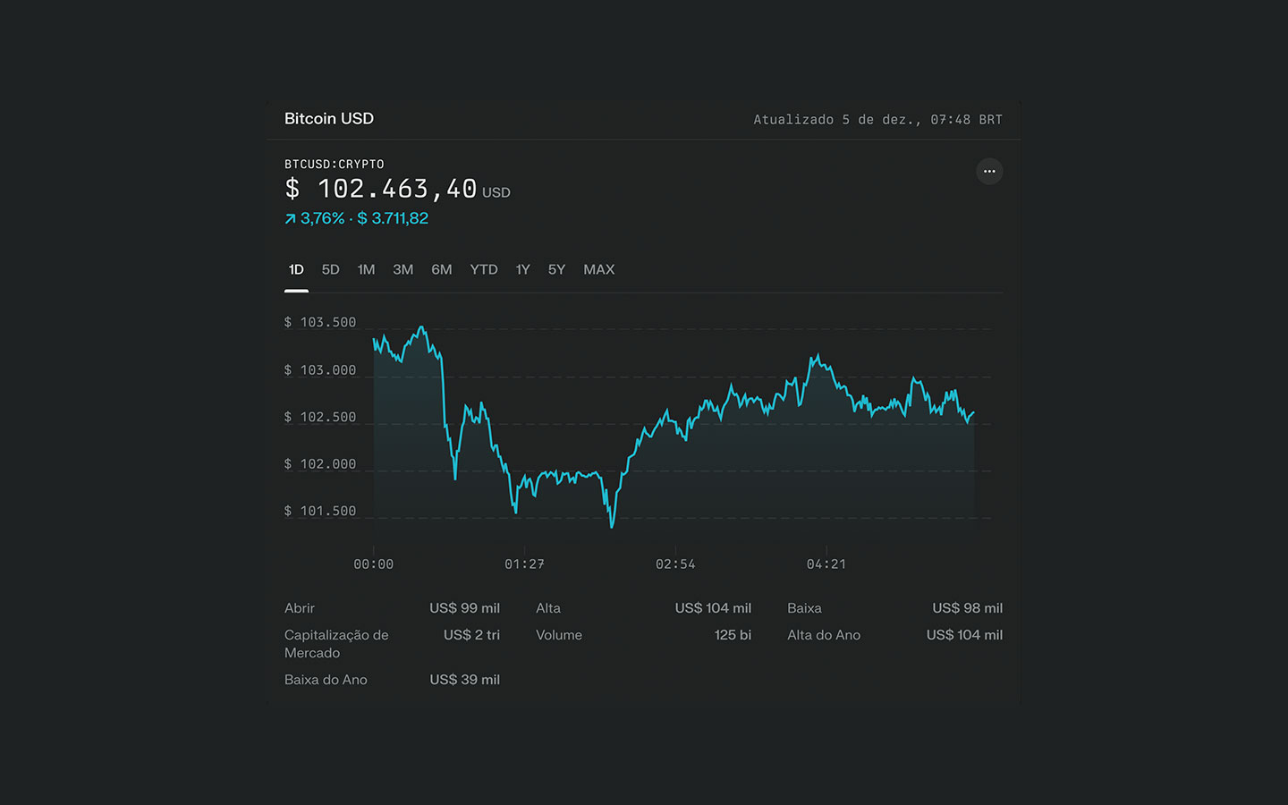Open the three-dot more options menu

point(989,171)
